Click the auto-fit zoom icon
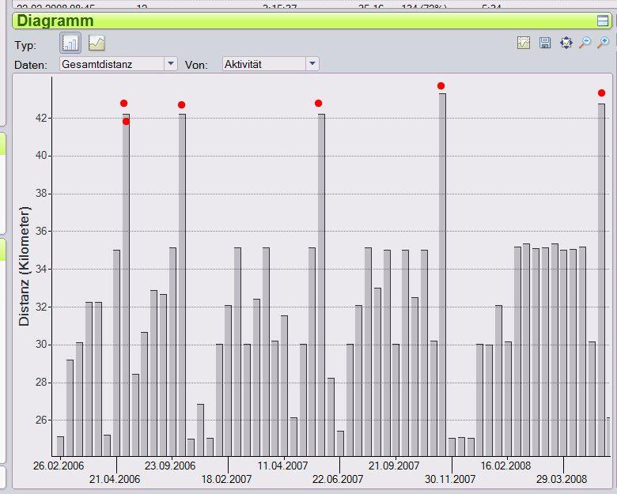The height and width of the screenshot is (494, 617). (566, 43)
